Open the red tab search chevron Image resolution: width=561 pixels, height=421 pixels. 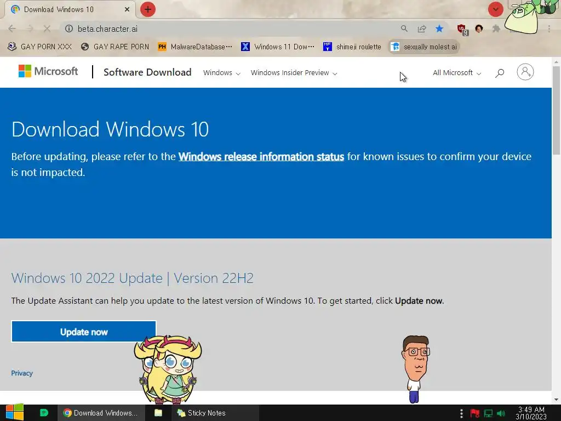[495, 9]
